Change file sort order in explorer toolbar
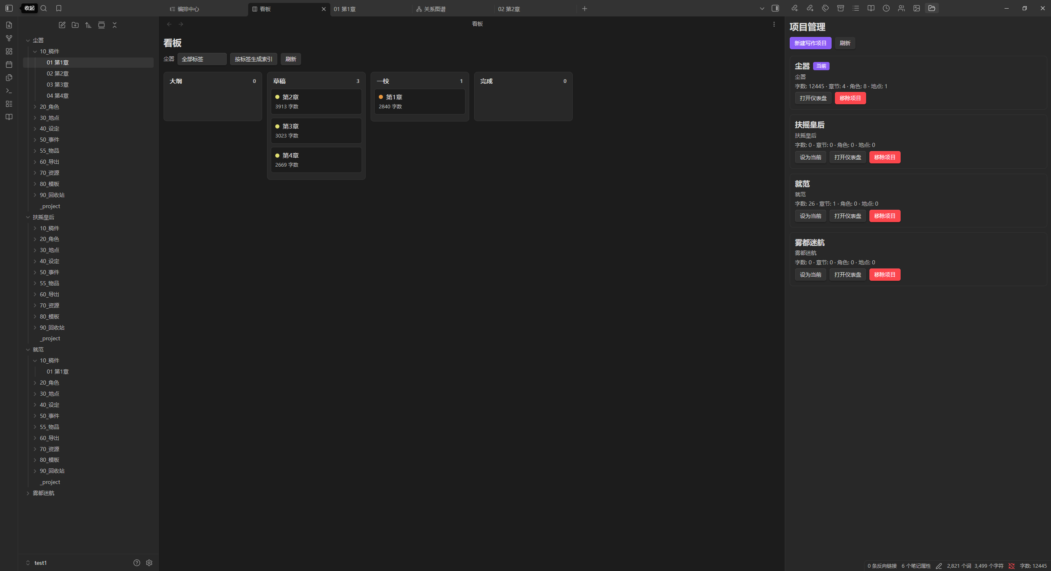This screenshot has height=571, width=1051. click(88, 25)
